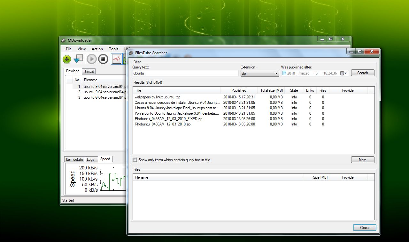Toggle the red speed graph toolbar icon

(116, 59)
